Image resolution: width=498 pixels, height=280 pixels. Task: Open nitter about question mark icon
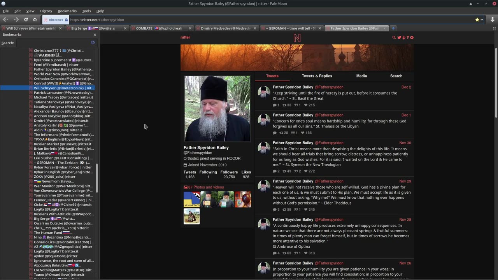(407, 37)
